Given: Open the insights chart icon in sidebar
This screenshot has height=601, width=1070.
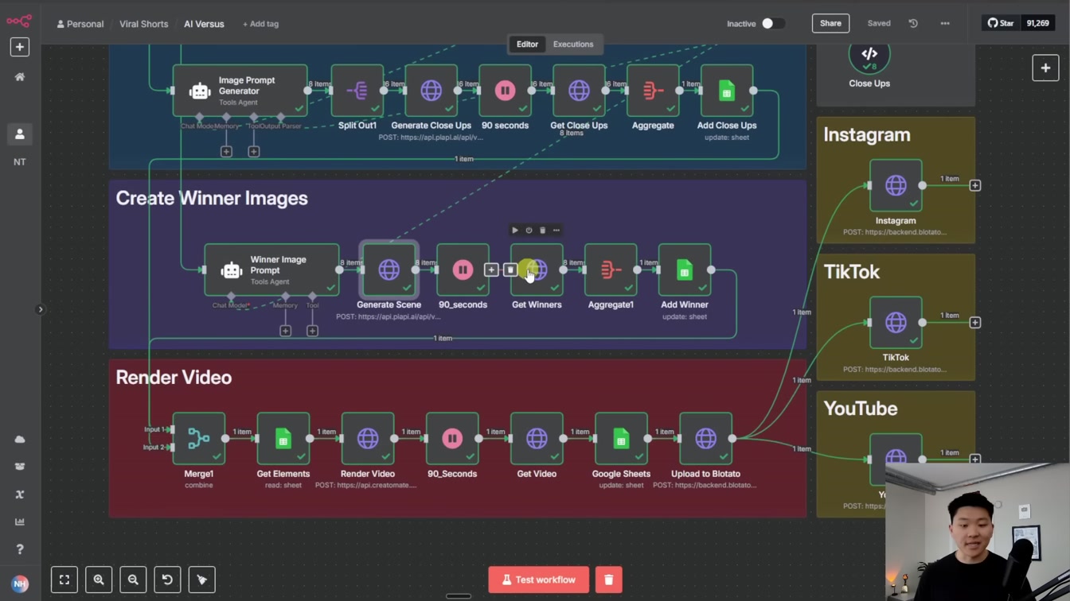Looking at the screenshot, I should point(20,522).
